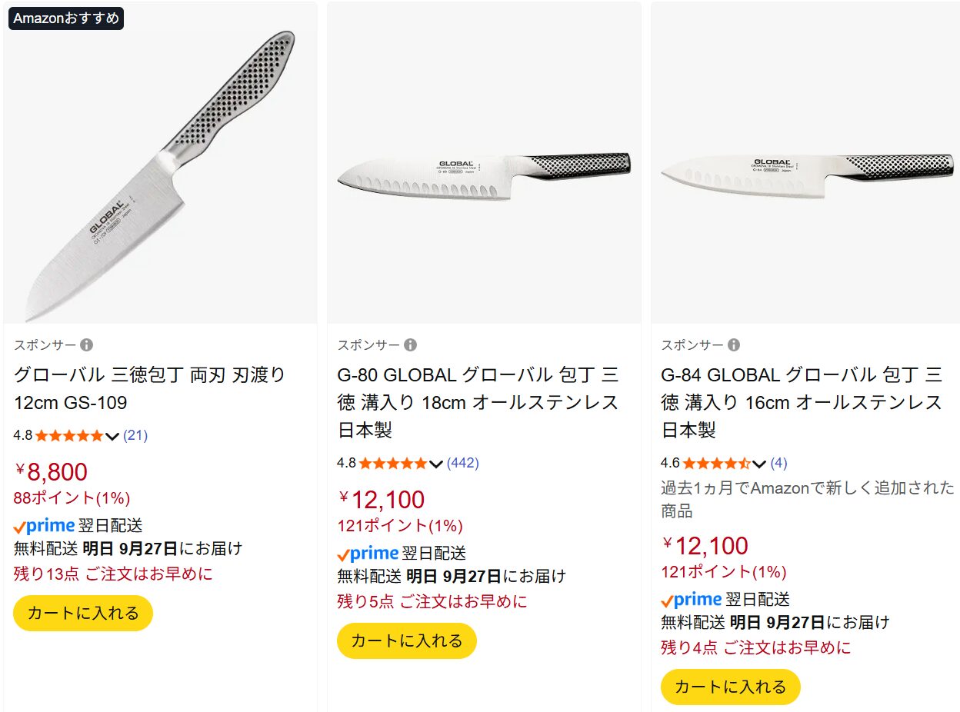
Task: Click the ¥12,100 price of G-80
Action: pyautogui.click(x=382, y=500)
